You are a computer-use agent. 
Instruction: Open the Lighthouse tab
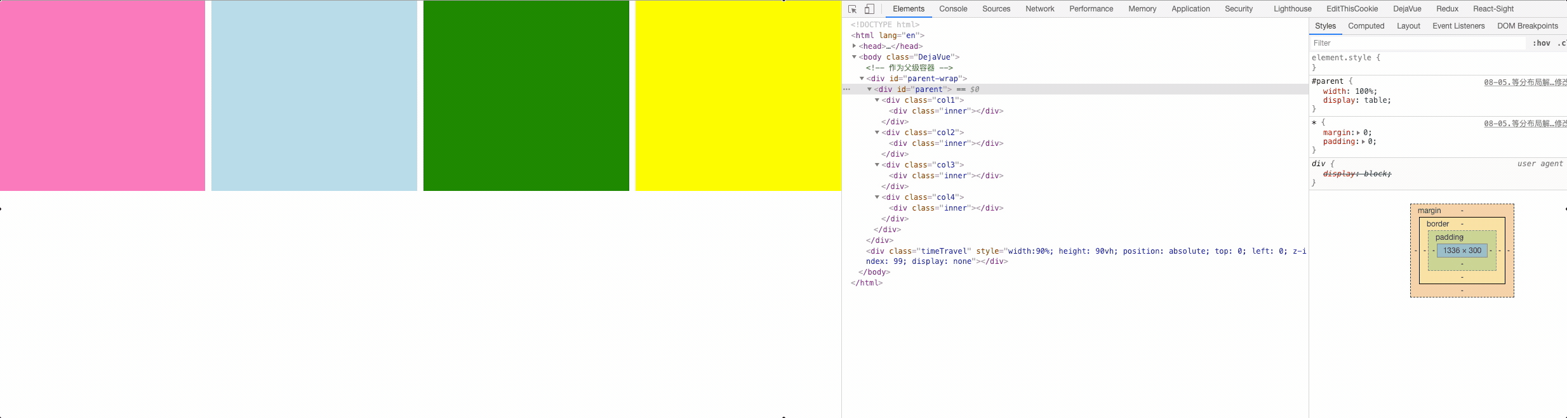pyautogui.click(x=1292, y=9)
